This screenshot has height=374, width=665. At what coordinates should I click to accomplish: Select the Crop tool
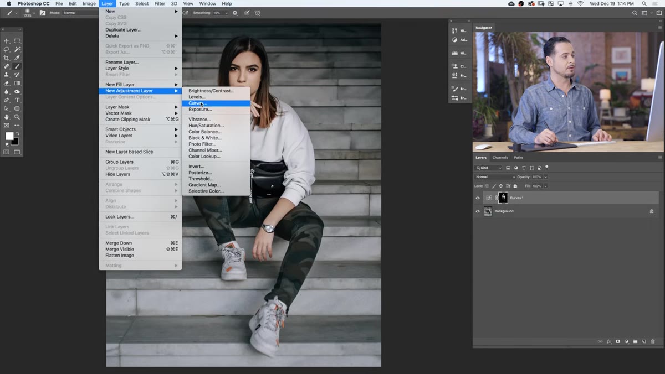tap(7, 58)
